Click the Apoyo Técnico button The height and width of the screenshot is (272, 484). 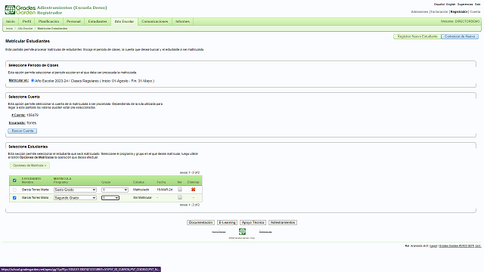(253, 222)
